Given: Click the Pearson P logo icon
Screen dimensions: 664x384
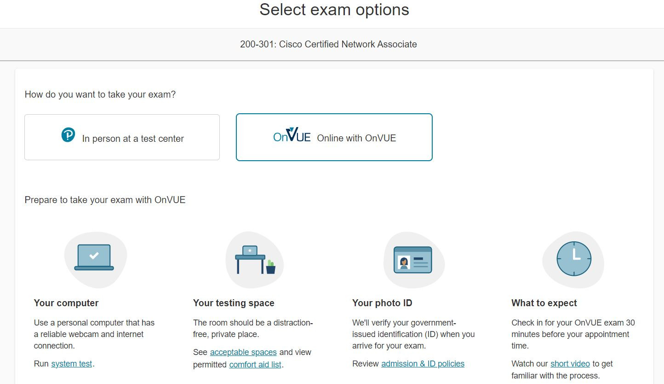Looking at the screenshot, I should pos(68,135).
